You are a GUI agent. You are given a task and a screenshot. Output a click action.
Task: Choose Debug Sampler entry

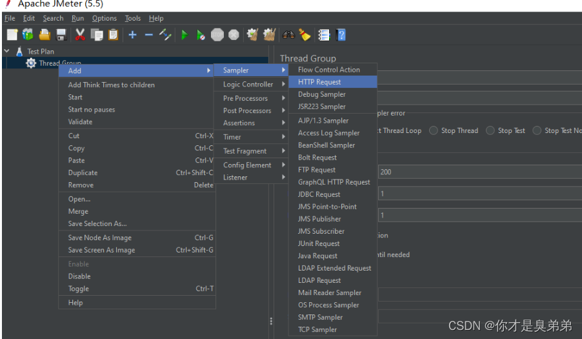coord(333,94)
